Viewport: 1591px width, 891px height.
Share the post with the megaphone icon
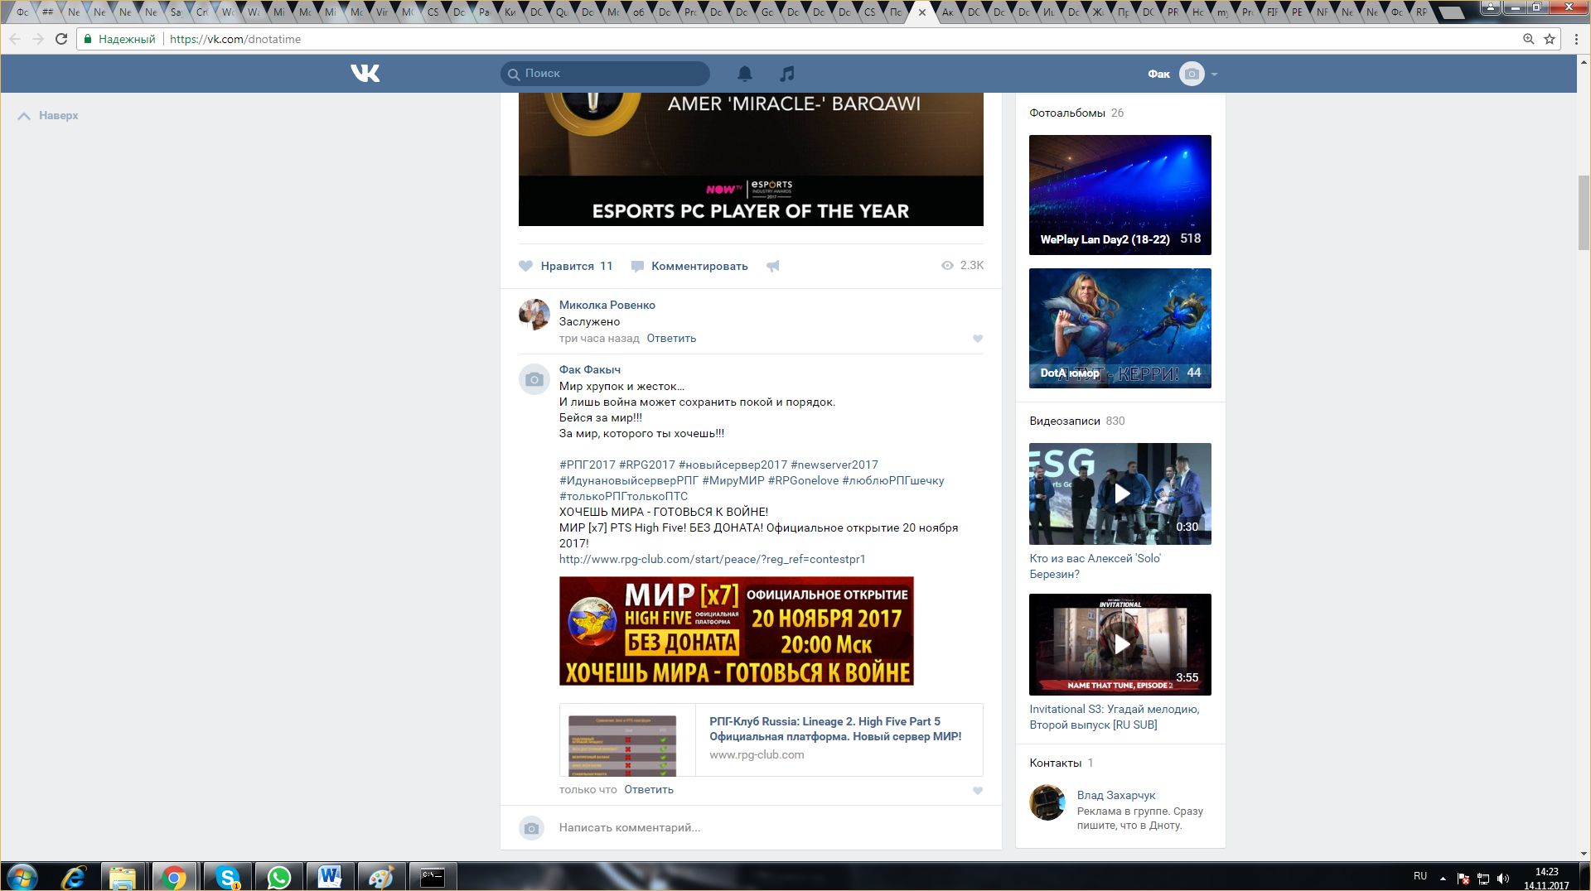point(772,266)
